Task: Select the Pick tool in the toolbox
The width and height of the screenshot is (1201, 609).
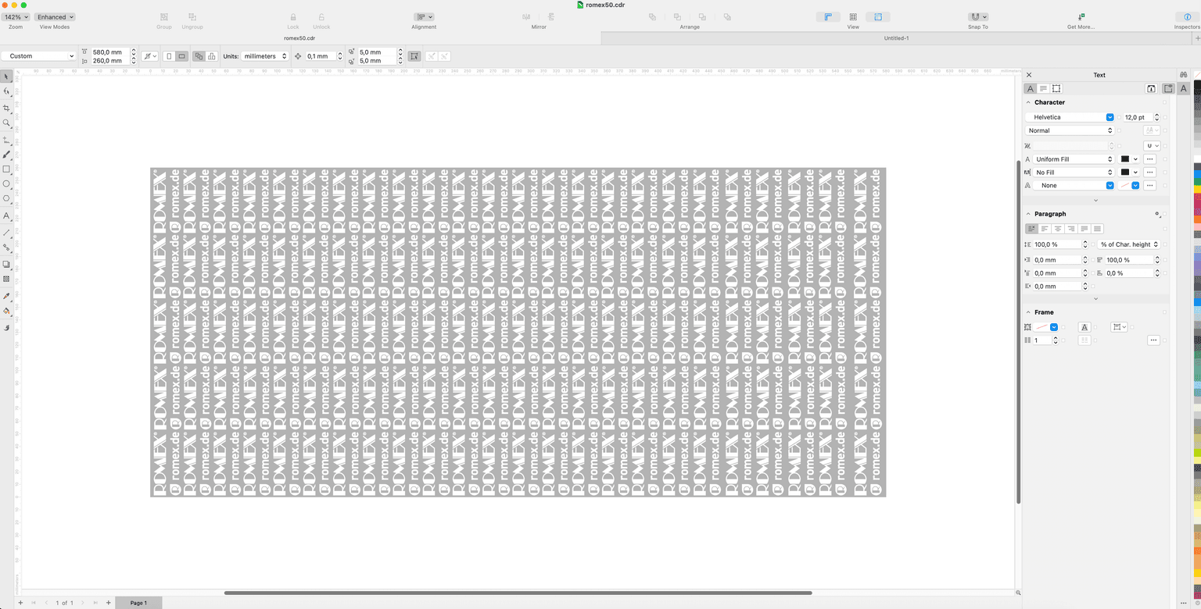Action: point(7,77)
